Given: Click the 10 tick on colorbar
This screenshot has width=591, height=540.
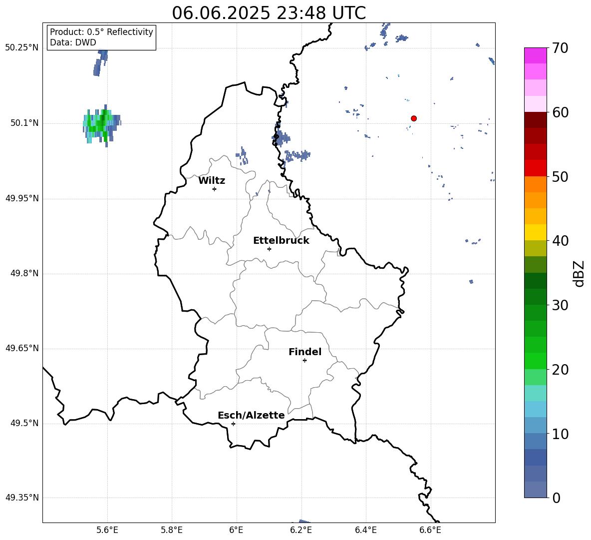Looking at the screenshot, I should [x=560, y=434].
